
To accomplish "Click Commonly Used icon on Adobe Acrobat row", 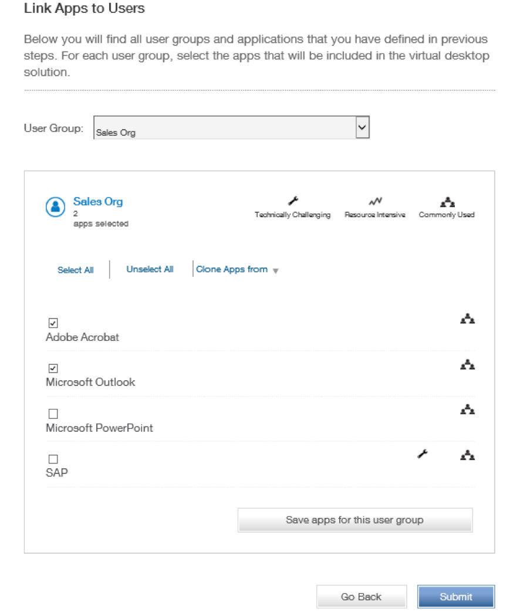I will [x=467, y=319].
